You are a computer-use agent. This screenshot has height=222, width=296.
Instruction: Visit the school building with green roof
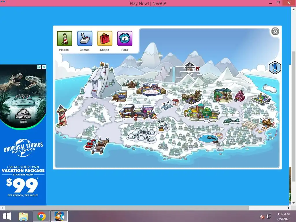pos(223,95)
